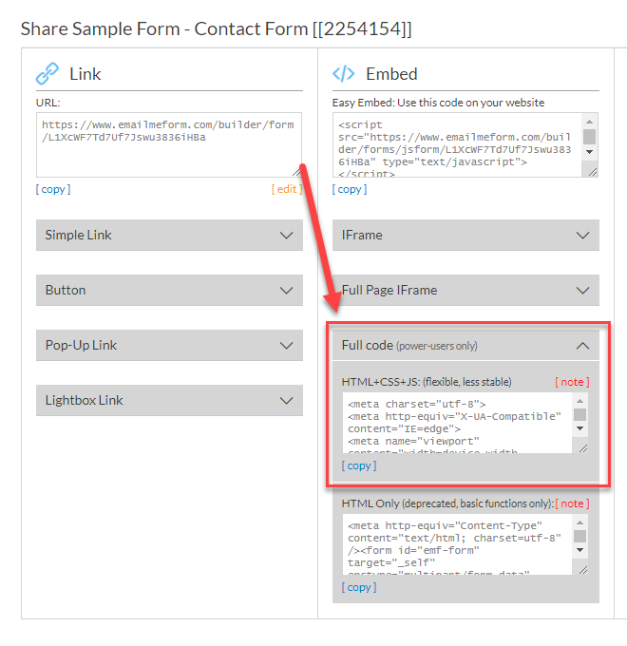Click the 'Share Sample Form - Contact Form' title

pyautogui.click(x=217, y=28)
